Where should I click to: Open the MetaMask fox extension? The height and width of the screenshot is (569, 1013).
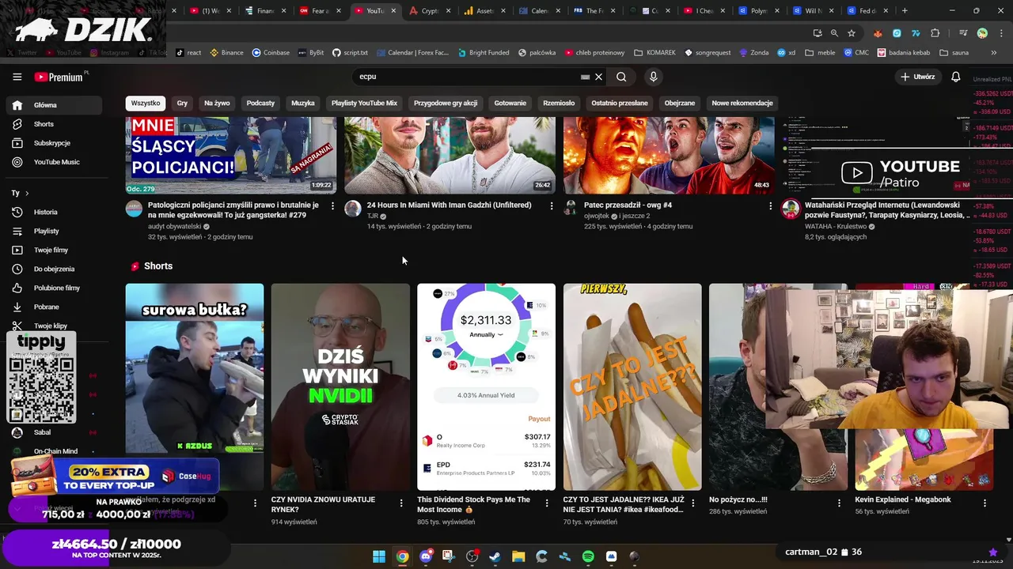click(878, 33)
